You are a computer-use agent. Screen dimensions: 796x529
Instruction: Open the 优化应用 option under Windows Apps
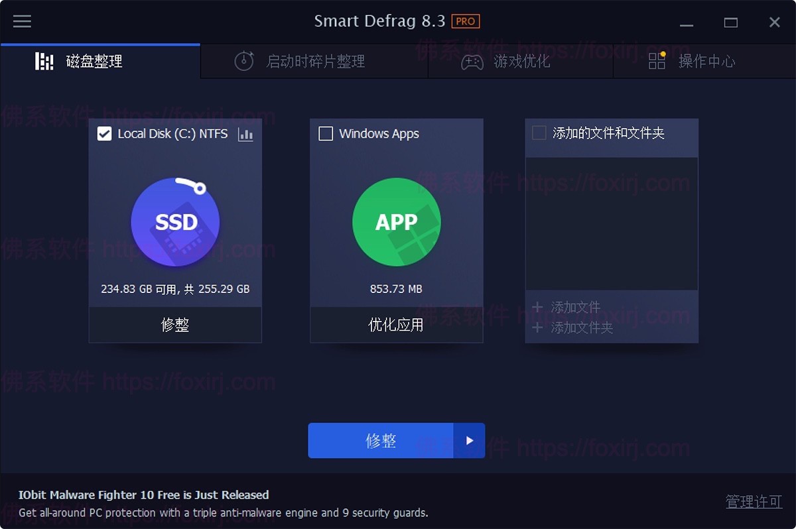coord(396,325)
